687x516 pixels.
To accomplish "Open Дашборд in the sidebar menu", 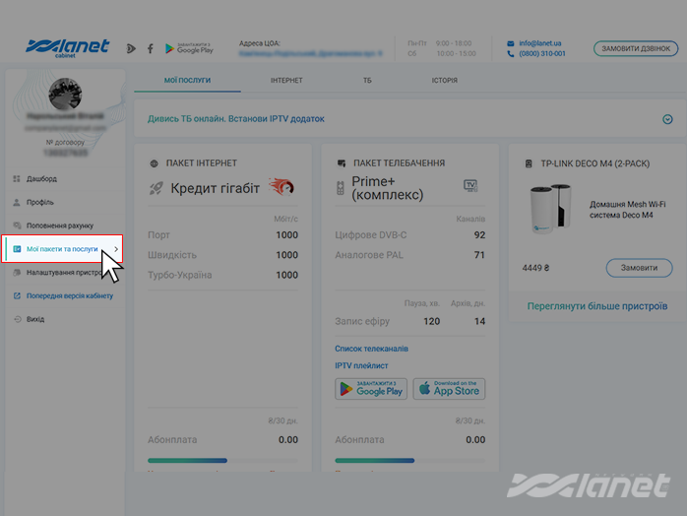I will pos(65,179).
